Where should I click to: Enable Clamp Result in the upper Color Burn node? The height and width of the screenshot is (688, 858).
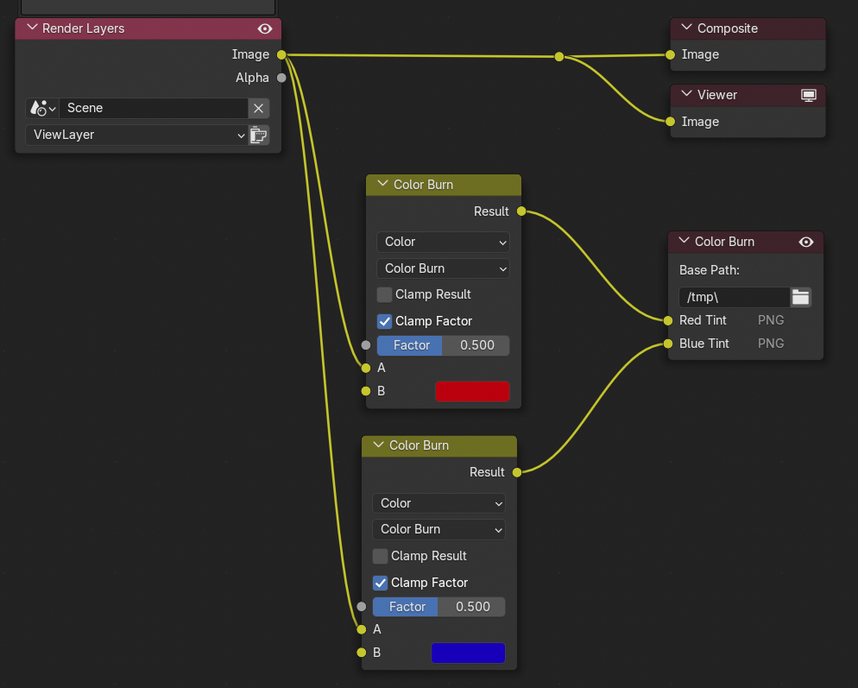pyautogui.click(x=385, y=294)
